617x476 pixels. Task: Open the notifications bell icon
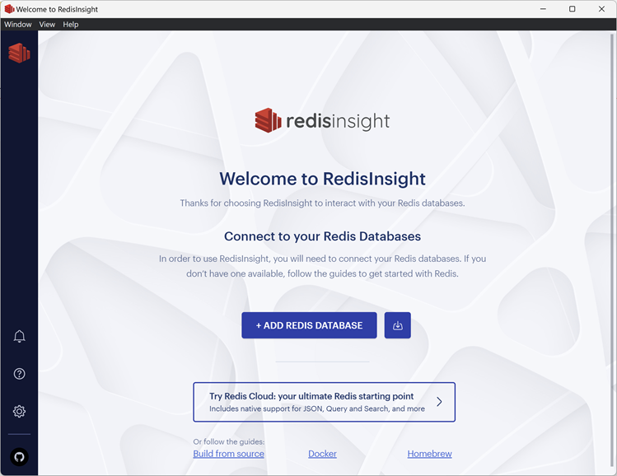19,336
